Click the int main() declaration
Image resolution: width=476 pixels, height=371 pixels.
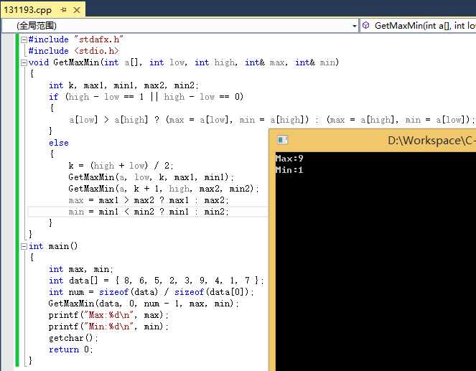click(53, 246)
